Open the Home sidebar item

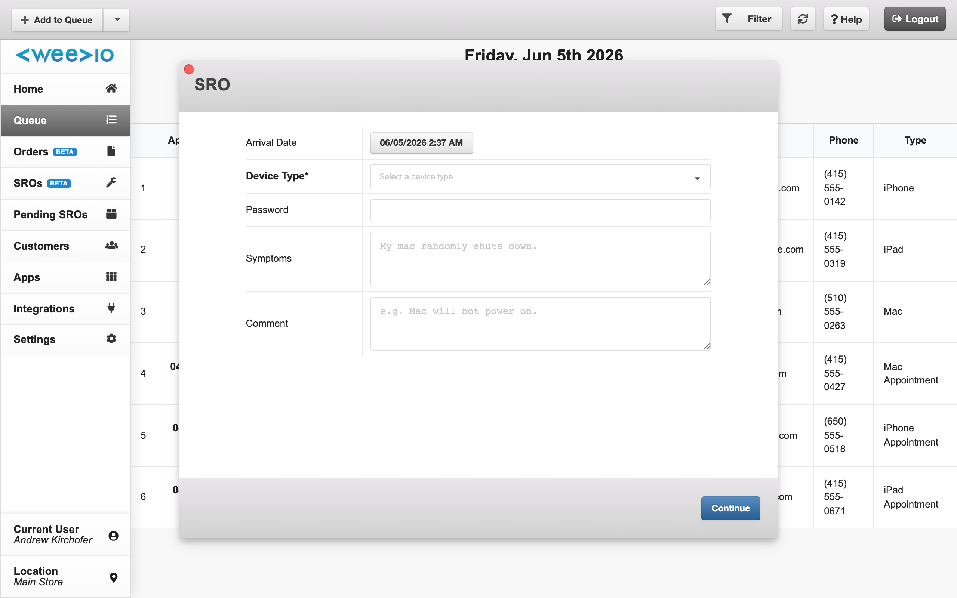pyautogui.click(x=65, y=89)
